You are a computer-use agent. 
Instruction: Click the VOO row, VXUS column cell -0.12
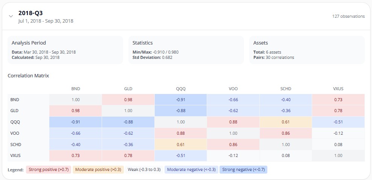click(x=338, y=133)
